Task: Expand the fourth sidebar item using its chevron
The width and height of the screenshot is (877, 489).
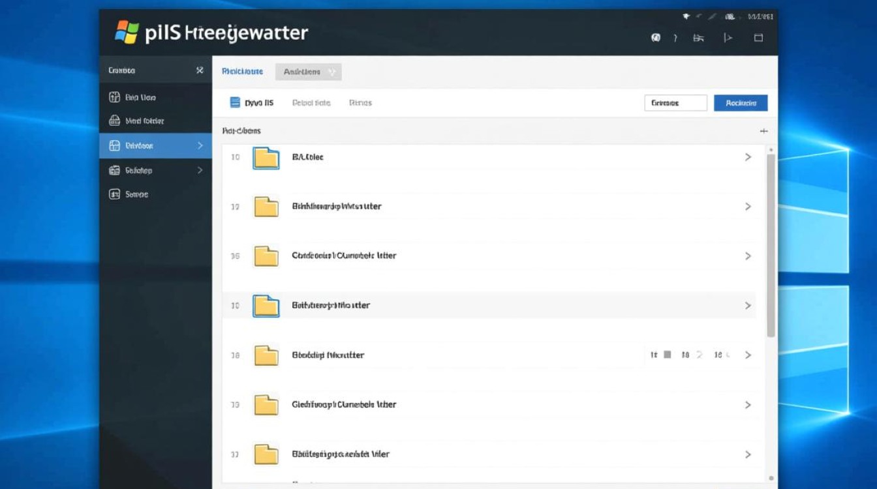Action: pos(200,170)
